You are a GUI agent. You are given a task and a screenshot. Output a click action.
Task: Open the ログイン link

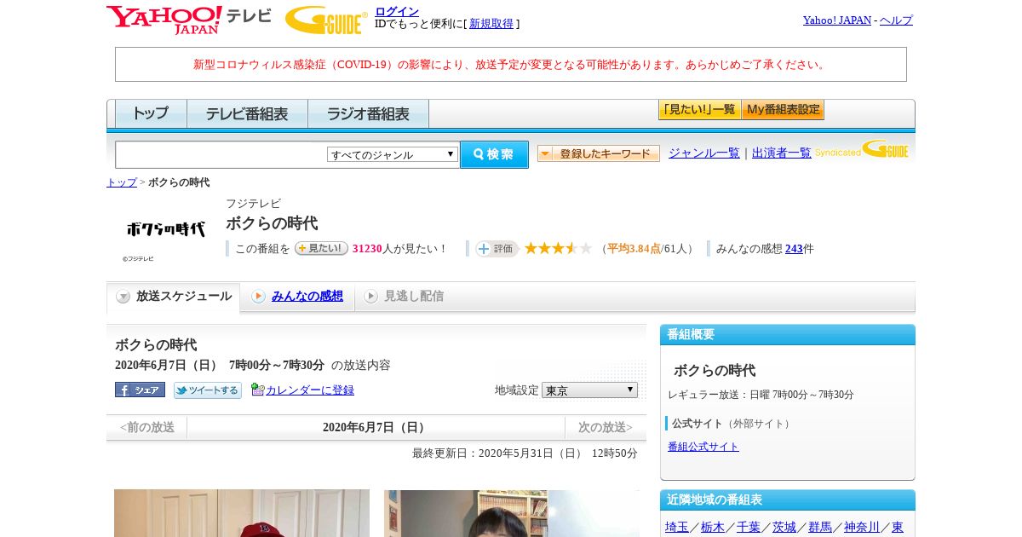coord(397,11)
